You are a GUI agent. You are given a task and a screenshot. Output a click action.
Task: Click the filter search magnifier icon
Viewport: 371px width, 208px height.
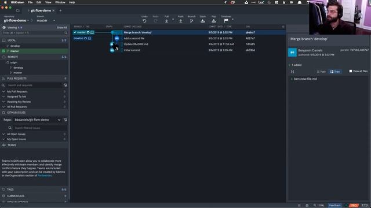point(66,33)
